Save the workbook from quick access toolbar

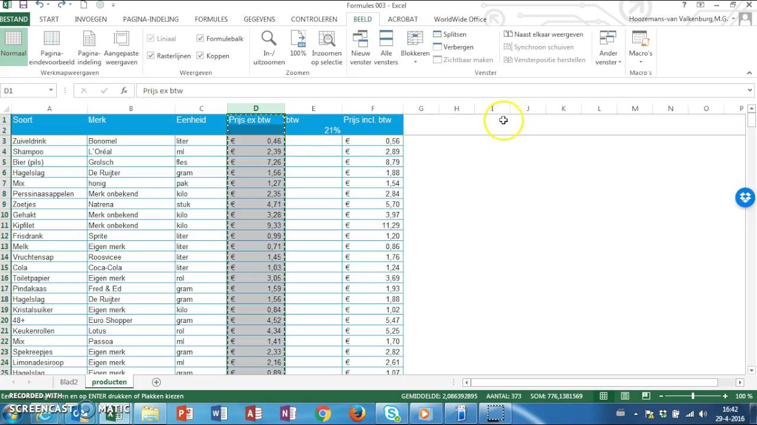23,5
